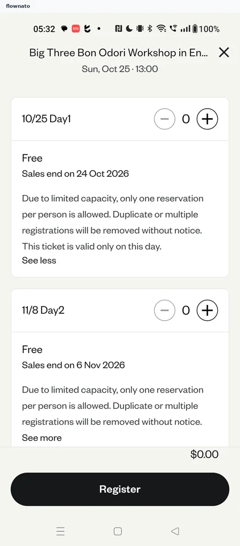Image resolution: width=240 pixels, height=546 pixels.
Task: Decrease 10/25 Day1 ticket quantity
Action: pyautogui.click(x=164, y=119)
